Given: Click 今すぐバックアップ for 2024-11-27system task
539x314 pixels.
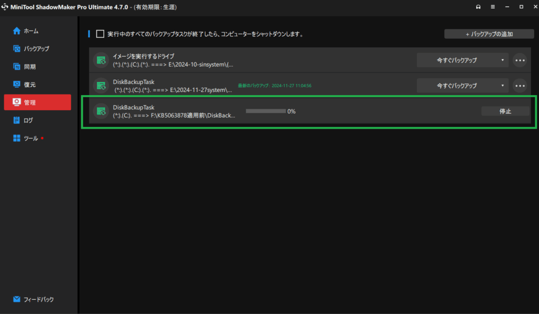Looking at the screenshot, I should [x=457, y=86].
